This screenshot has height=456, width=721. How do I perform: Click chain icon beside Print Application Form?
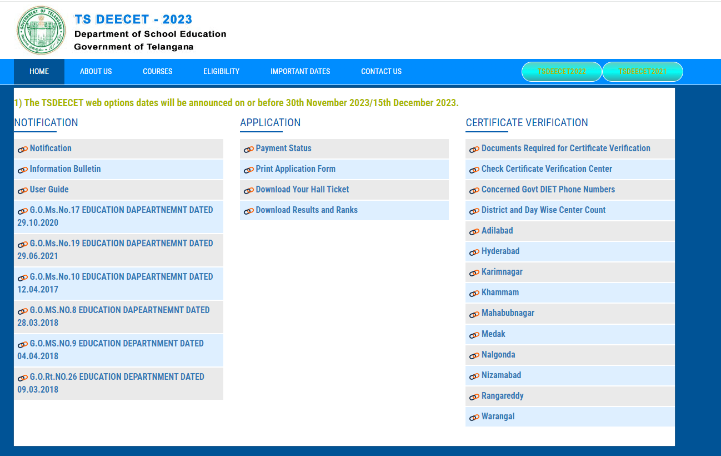click(249, 170)
